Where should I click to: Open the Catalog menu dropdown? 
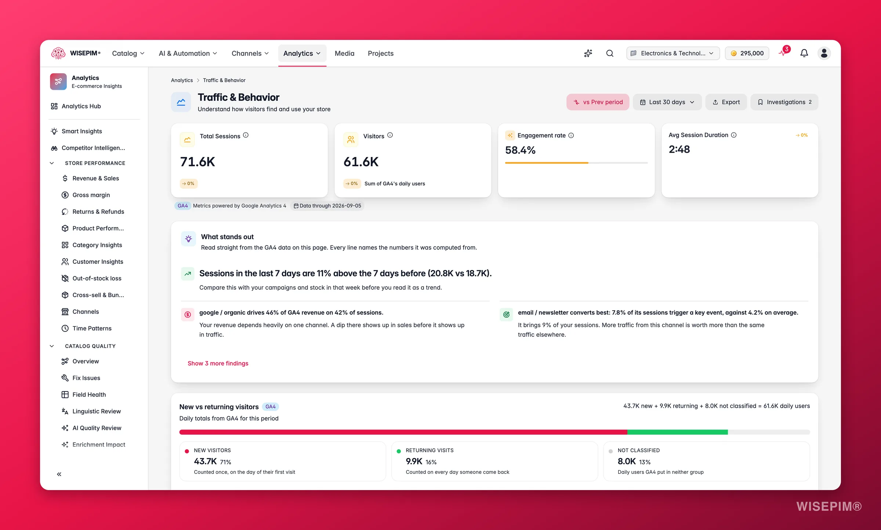point(128,53)
